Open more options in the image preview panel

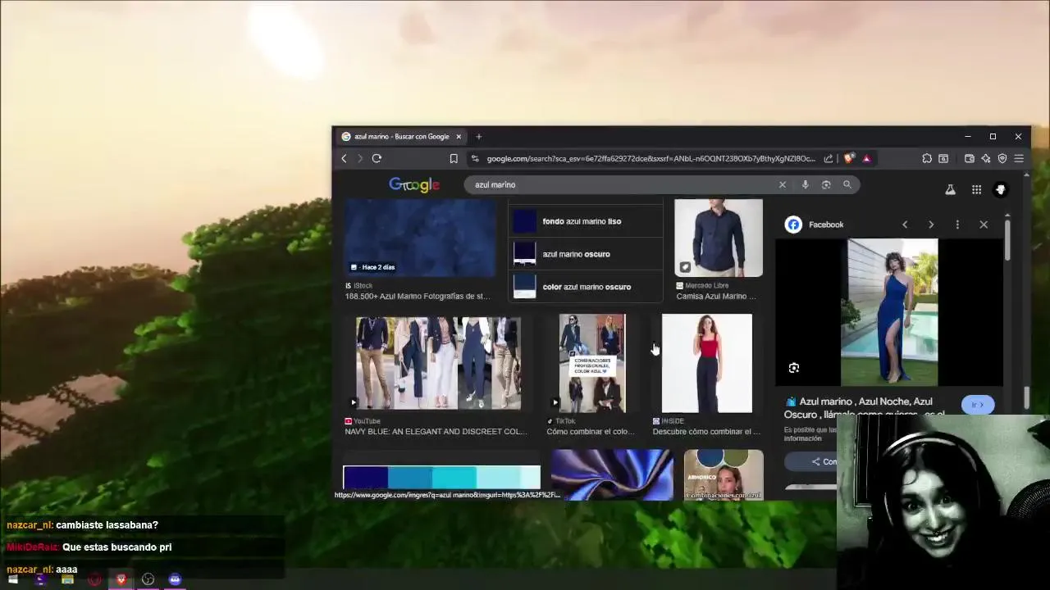pyautogui.click(x=957, y=225)
